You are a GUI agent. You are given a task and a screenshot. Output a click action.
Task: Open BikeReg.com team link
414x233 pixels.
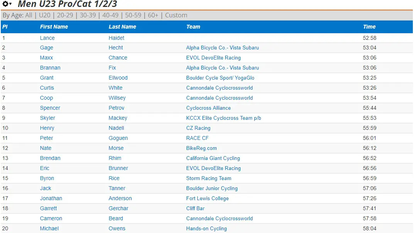click(201, 148)
